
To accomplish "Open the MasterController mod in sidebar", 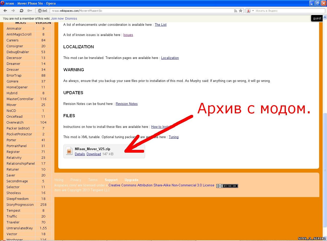I will [x=20, y=99].
